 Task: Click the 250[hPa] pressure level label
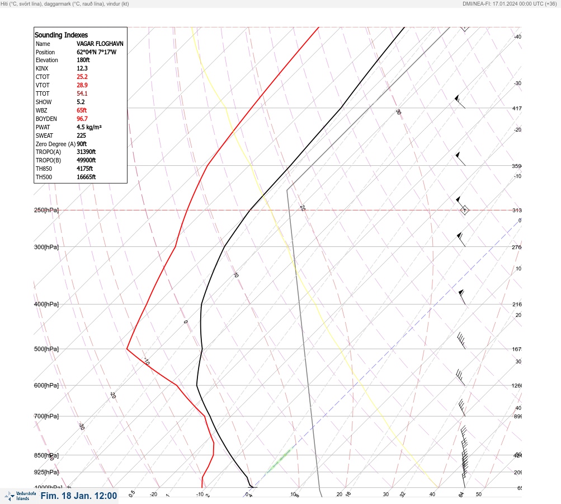click(x=46, y=210)
